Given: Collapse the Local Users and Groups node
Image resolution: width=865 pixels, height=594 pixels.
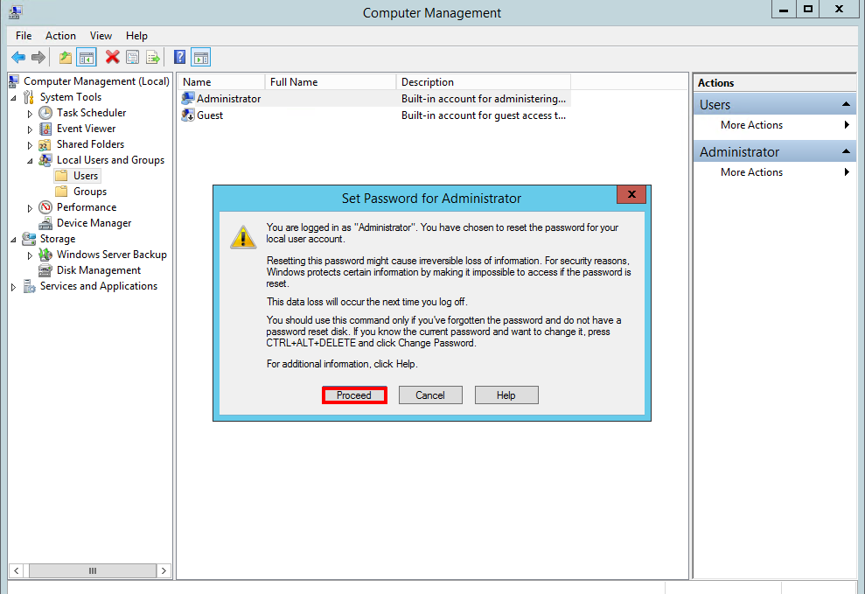Looking at the screenshot, I should tap(30, 161).
